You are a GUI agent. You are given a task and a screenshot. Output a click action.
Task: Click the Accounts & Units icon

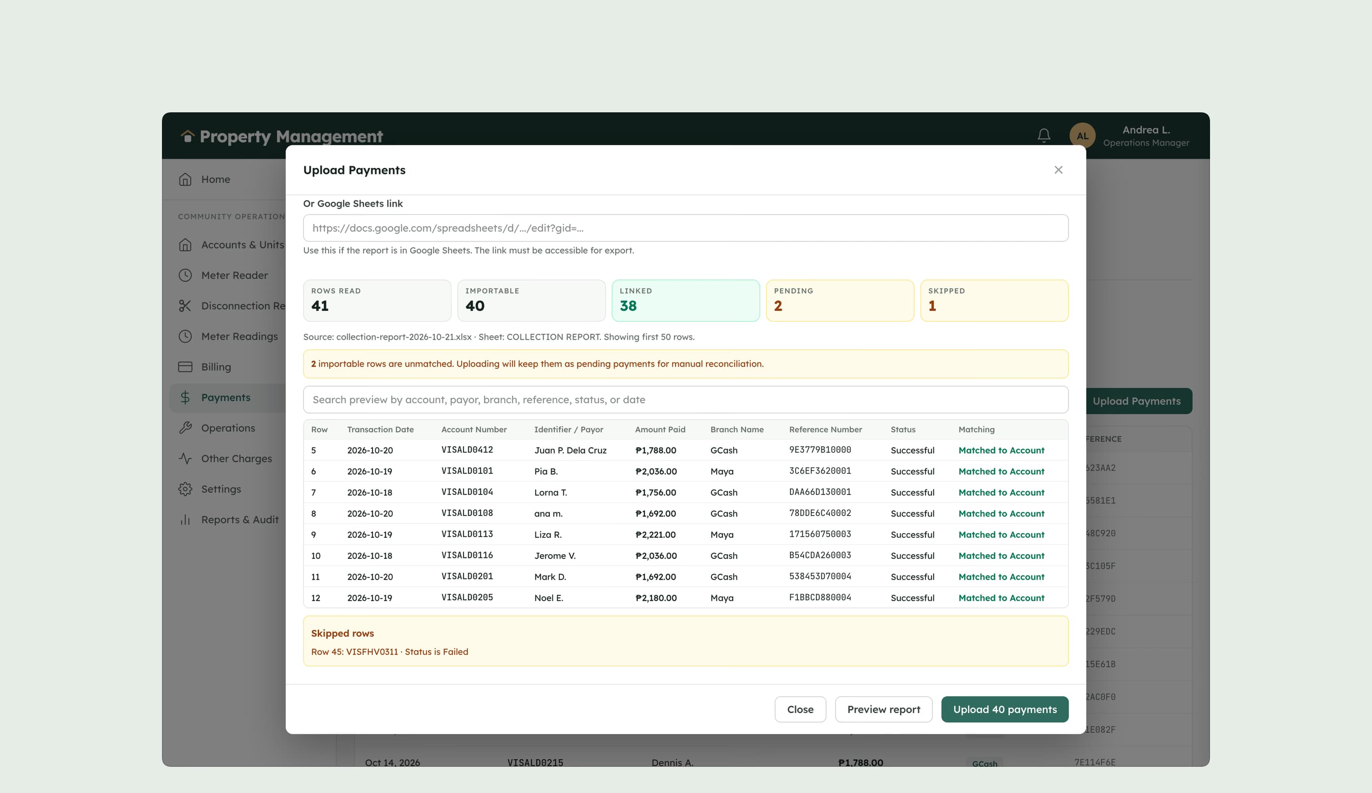coord(185,245)
